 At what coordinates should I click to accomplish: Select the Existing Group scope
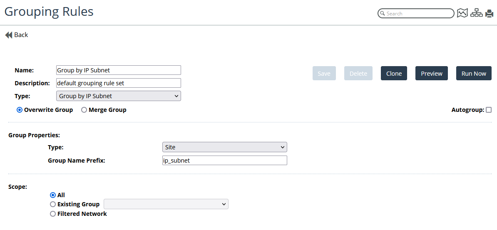pyautogui.click(x=53, y=204)
